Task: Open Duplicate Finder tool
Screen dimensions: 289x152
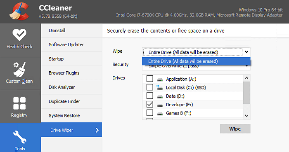Action: pos(71,101)
